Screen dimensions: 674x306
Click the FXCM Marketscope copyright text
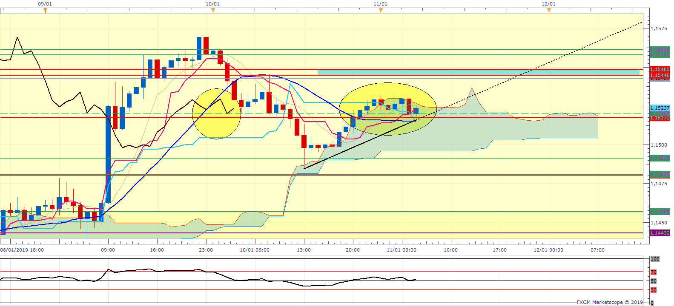(610, 302)
